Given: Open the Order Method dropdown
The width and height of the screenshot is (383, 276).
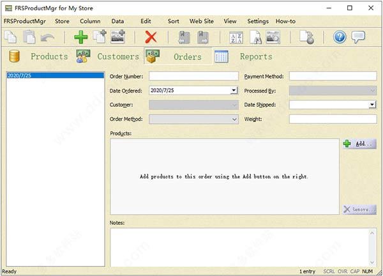Looking at the screenshot, I should point(234,119).
